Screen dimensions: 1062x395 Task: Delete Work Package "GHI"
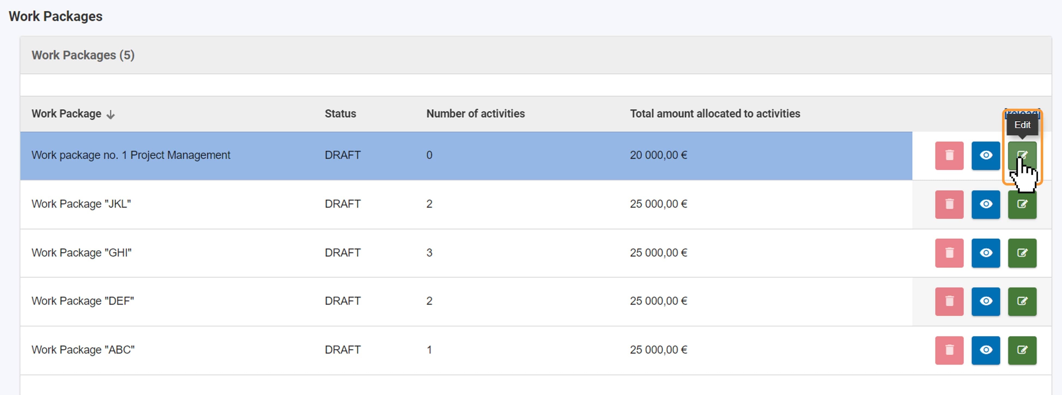(x=949, y=253)
